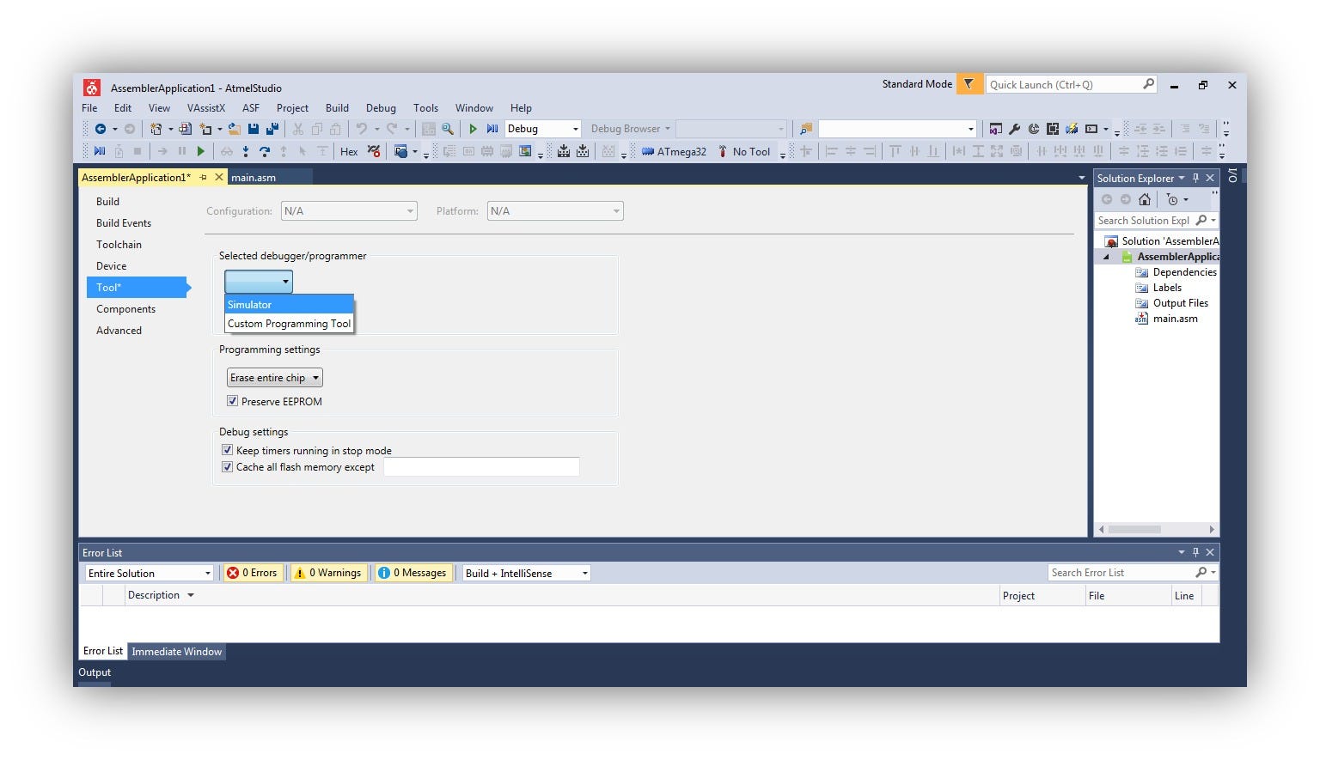Close the Solution Explorer panel
This screenshot has width=1320, height=760.
pos(1210,178)
